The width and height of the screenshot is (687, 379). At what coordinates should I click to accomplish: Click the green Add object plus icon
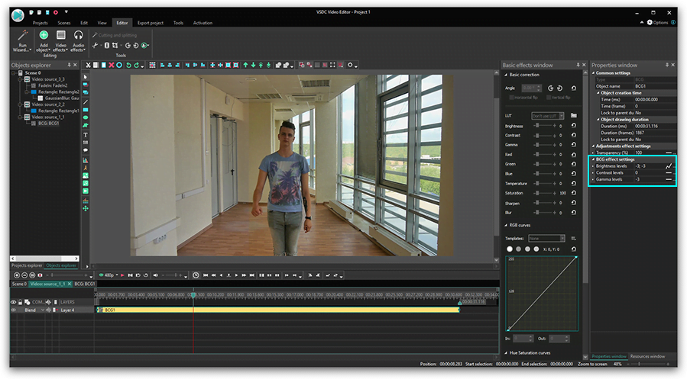pyautogui.click(x=44, y=35)
